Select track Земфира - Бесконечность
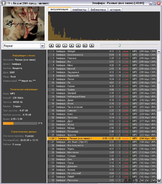The image size is (162, 184). pyautogui.click(x=102, y=55)
